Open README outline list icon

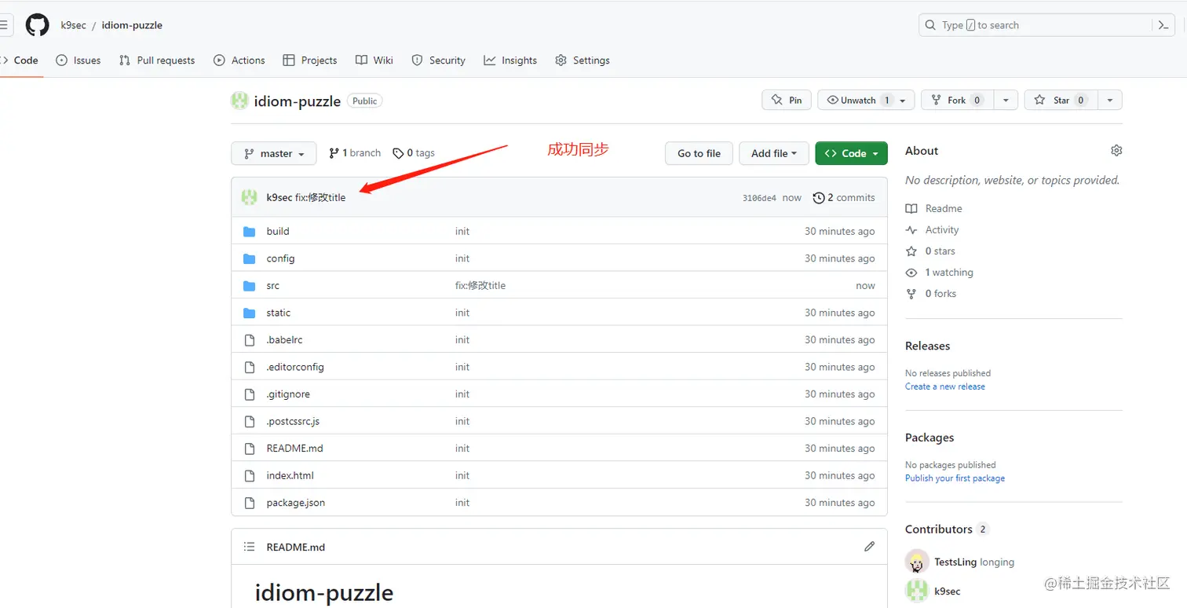[250, 547]
